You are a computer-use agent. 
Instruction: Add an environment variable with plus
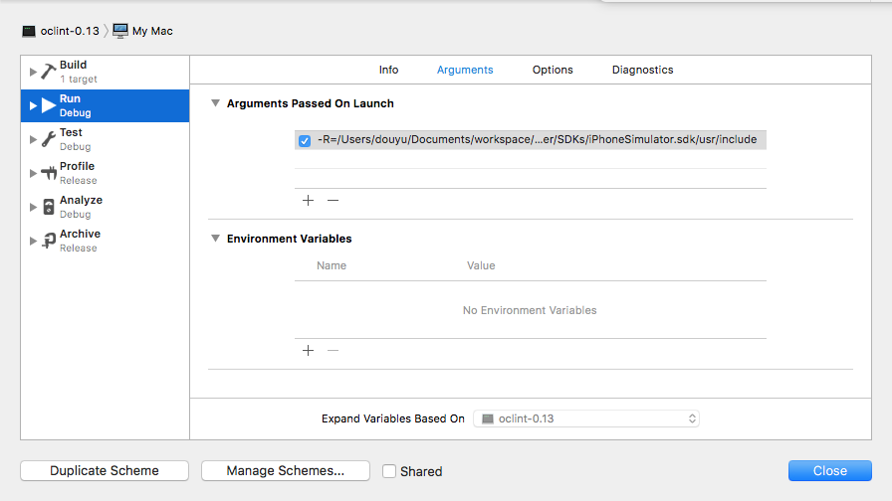[308, 350]
